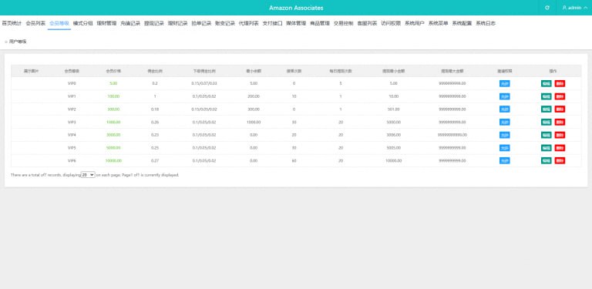Open the 系统菜单 tab
This screenshot has width=592, height=289.
click(x=439, y=23)
